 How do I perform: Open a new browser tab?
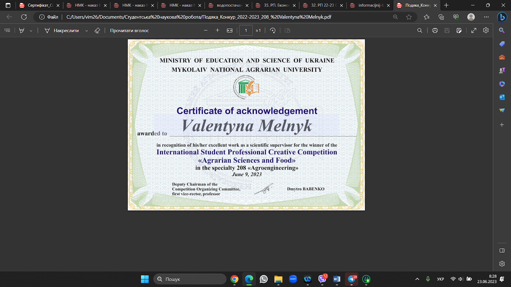pyautogui.click(x=446, y=5)
